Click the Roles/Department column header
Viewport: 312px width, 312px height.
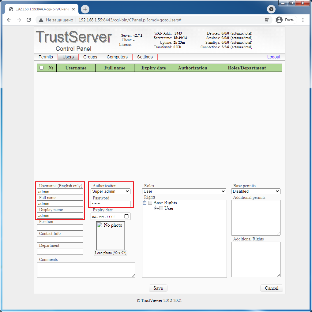247,68
